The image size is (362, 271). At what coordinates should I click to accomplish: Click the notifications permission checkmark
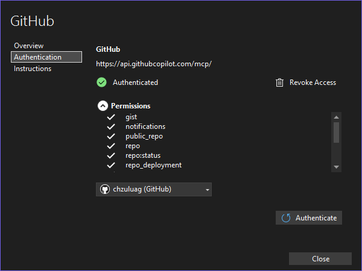pos(111,126)
